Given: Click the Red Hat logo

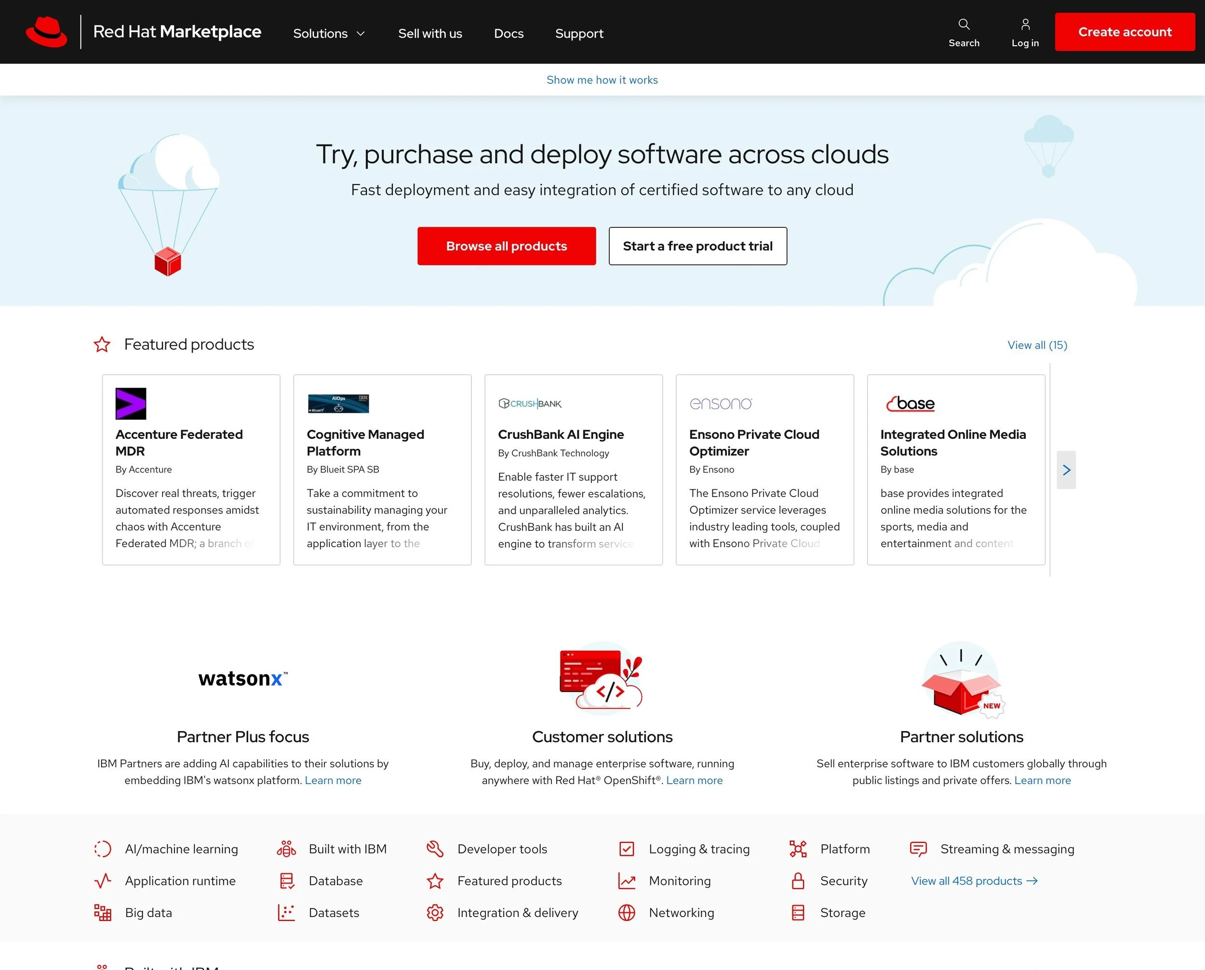Looking at the screenshot, I should (x=46, y=32).
